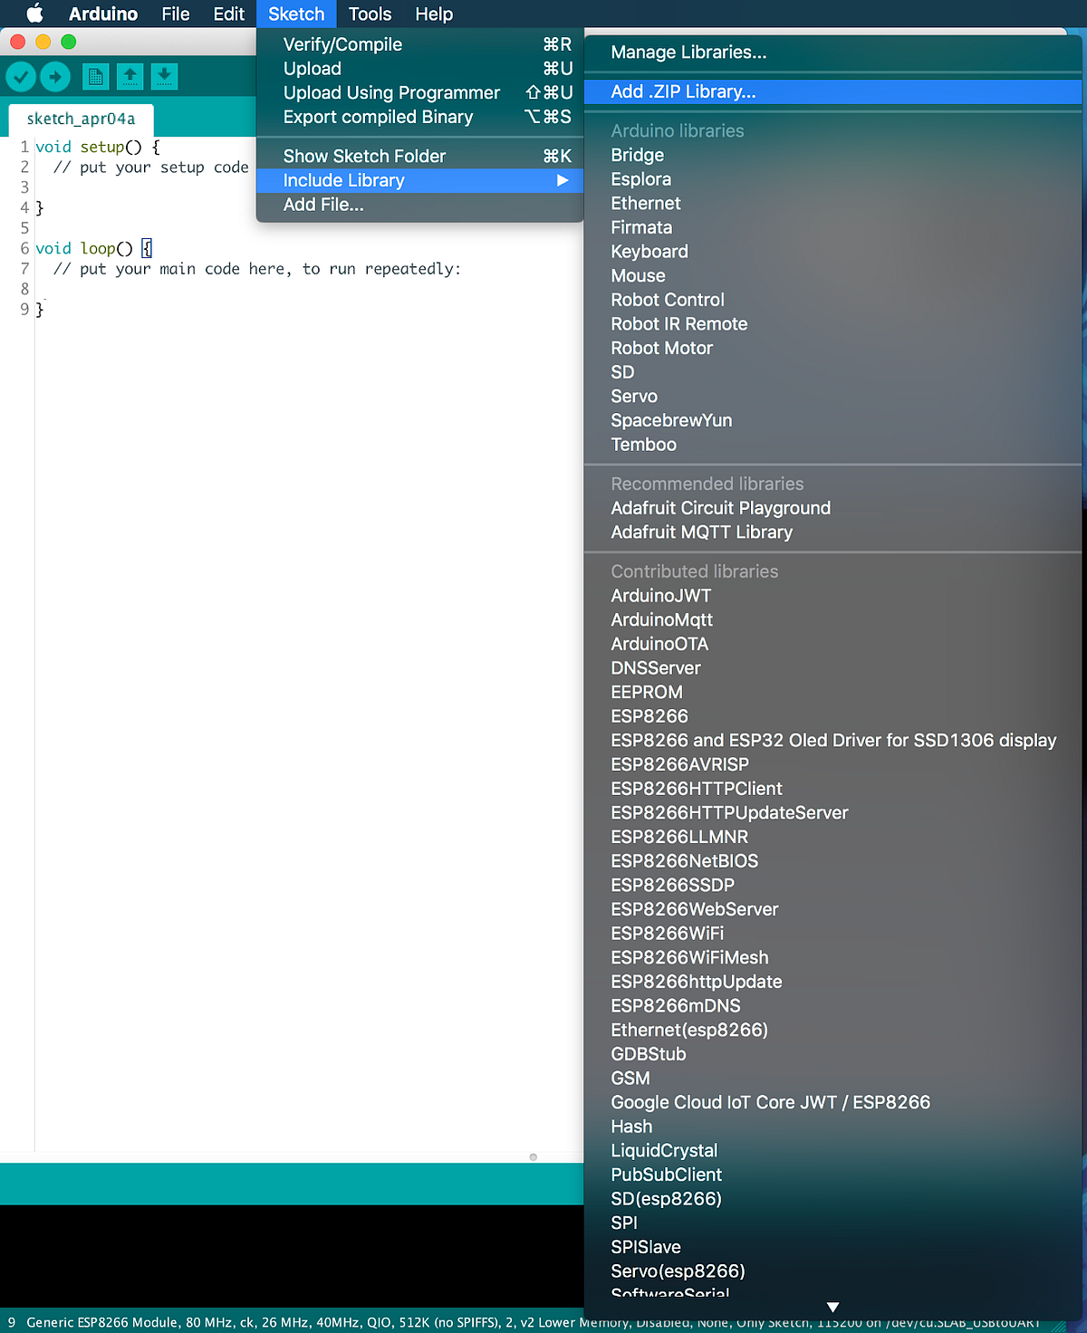Include the GDBStub library
The image size is (1087, 1333).
[833, 1054]
